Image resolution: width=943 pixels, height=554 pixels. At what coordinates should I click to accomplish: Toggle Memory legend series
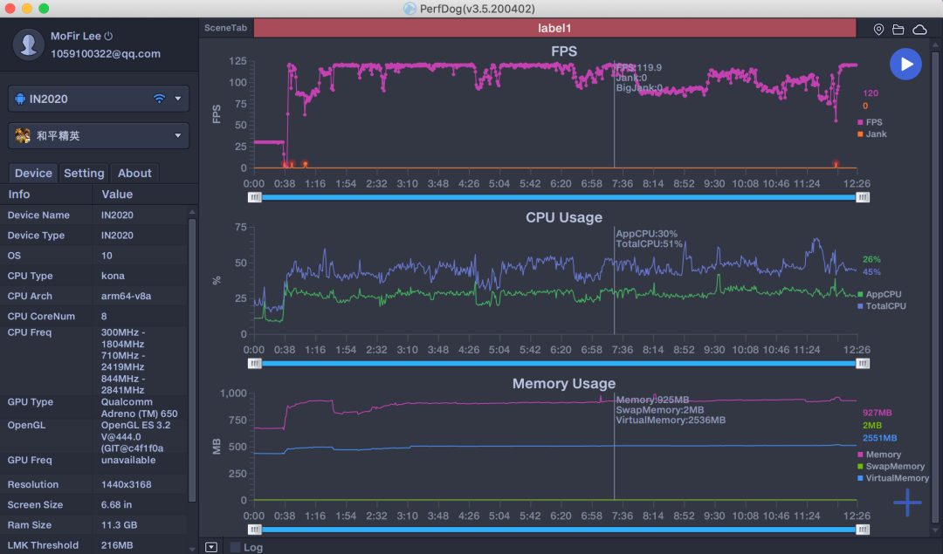click(x=878, y=455)
